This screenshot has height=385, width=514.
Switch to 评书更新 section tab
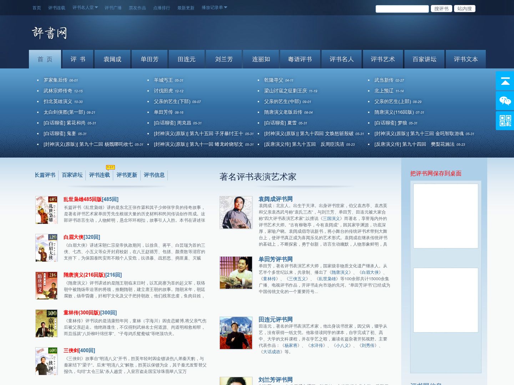pos(127,175)
